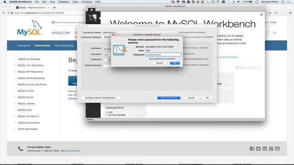Click the browser back arrow
Image resolution: width=294 pixels, height=165 pixels.
4,13
